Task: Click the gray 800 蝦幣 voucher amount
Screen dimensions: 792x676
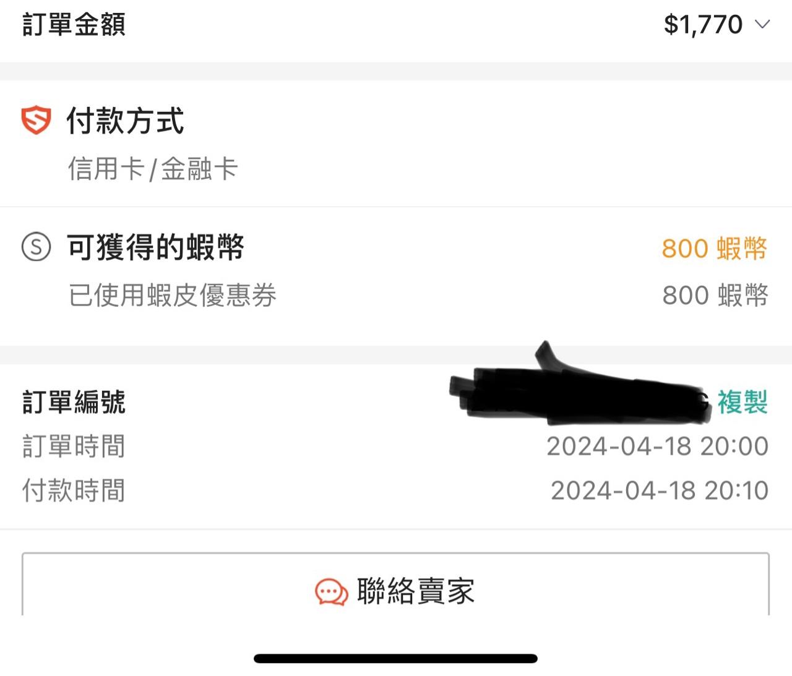Action: [x=715, y=295]
